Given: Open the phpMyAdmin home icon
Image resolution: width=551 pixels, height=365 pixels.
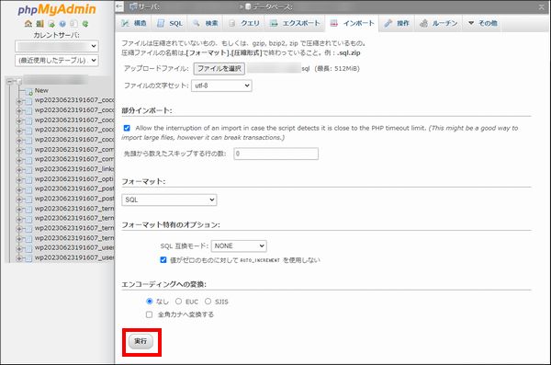Looking at the screenshot, I should (x=28, y=24).
